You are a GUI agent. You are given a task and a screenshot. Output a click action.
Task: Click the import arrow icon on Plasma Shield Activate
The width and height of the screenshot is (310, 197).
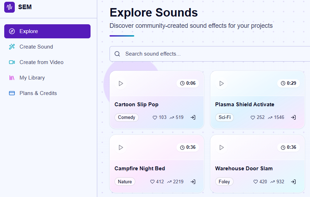click(293, 117)
